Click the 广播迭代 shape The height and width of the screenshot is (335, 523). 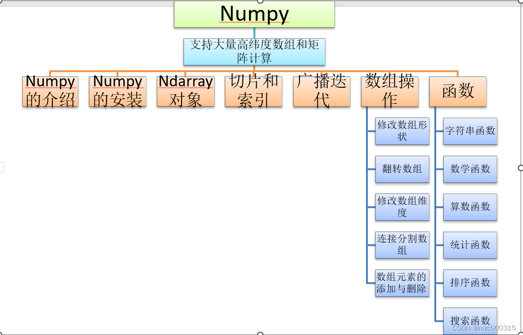pyautogui.click(x=322, y=92)
